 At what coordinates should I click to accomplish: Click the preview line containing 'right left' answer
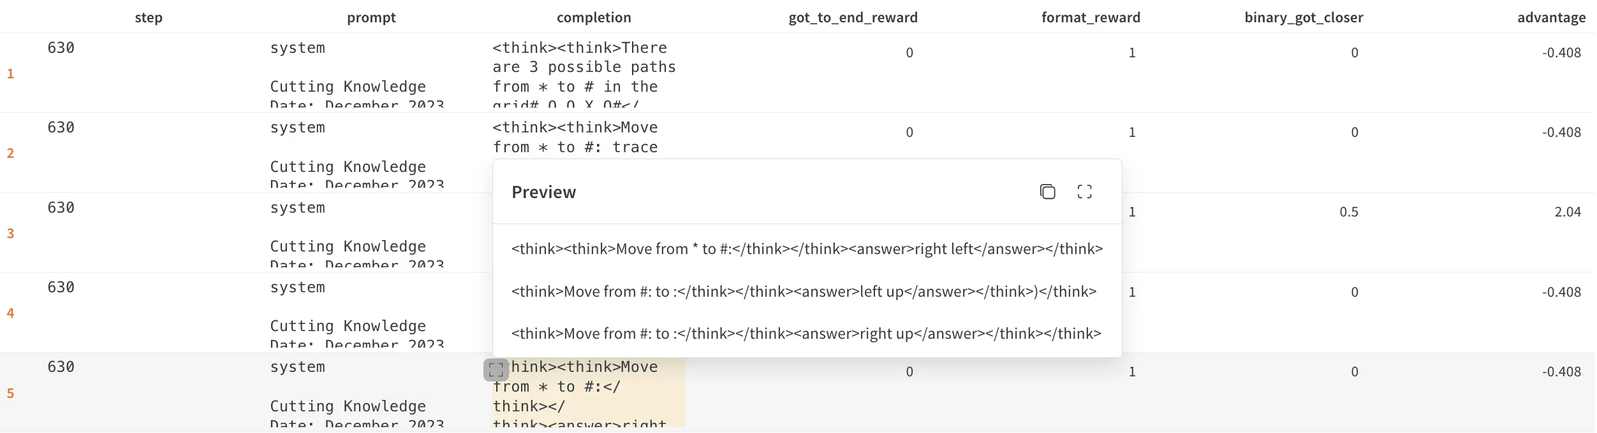pos(806,249)
